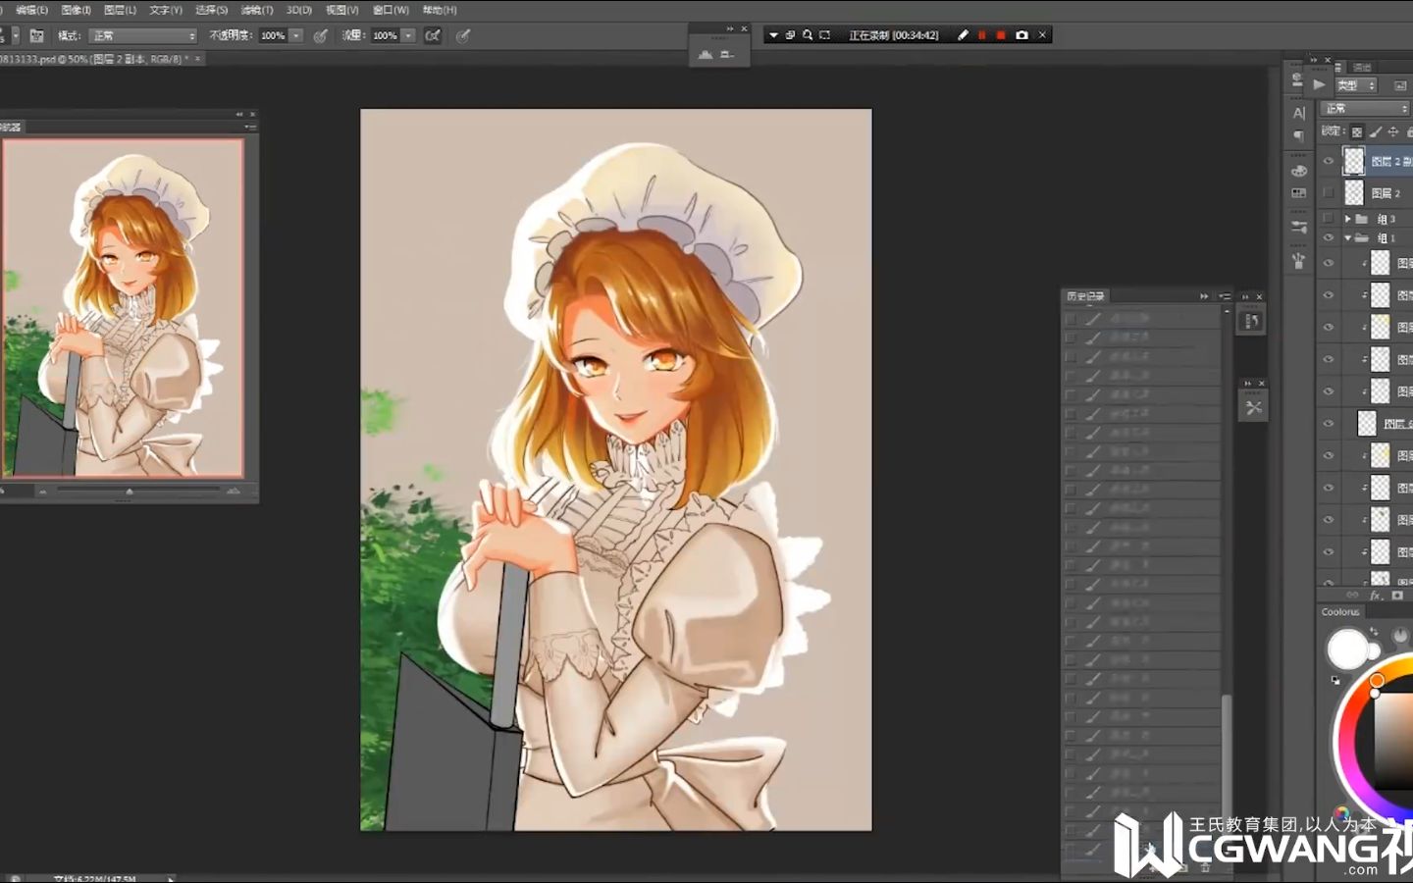Open the 选择(S) menu

(211, 10)
